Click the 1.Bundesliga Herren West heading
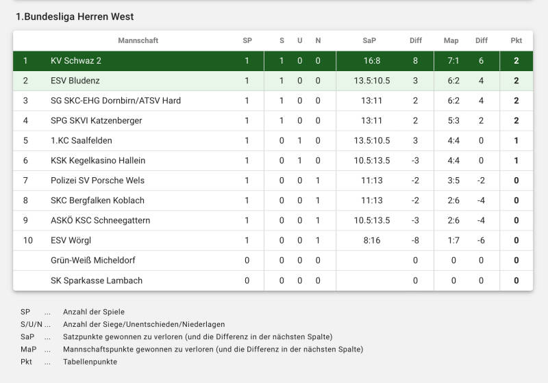 click(x=75, y=16)
